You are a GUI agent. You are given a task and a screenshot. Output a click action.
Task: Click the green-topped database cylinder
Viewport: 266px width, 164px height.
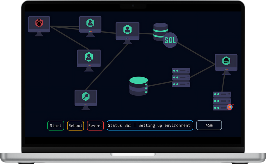coord(139,86)
